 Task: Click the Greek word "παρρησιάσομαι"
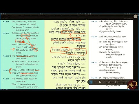click(x=114, y=55)
